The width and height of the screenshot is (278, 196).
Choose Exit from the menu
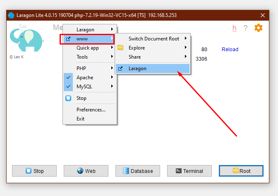90,119
